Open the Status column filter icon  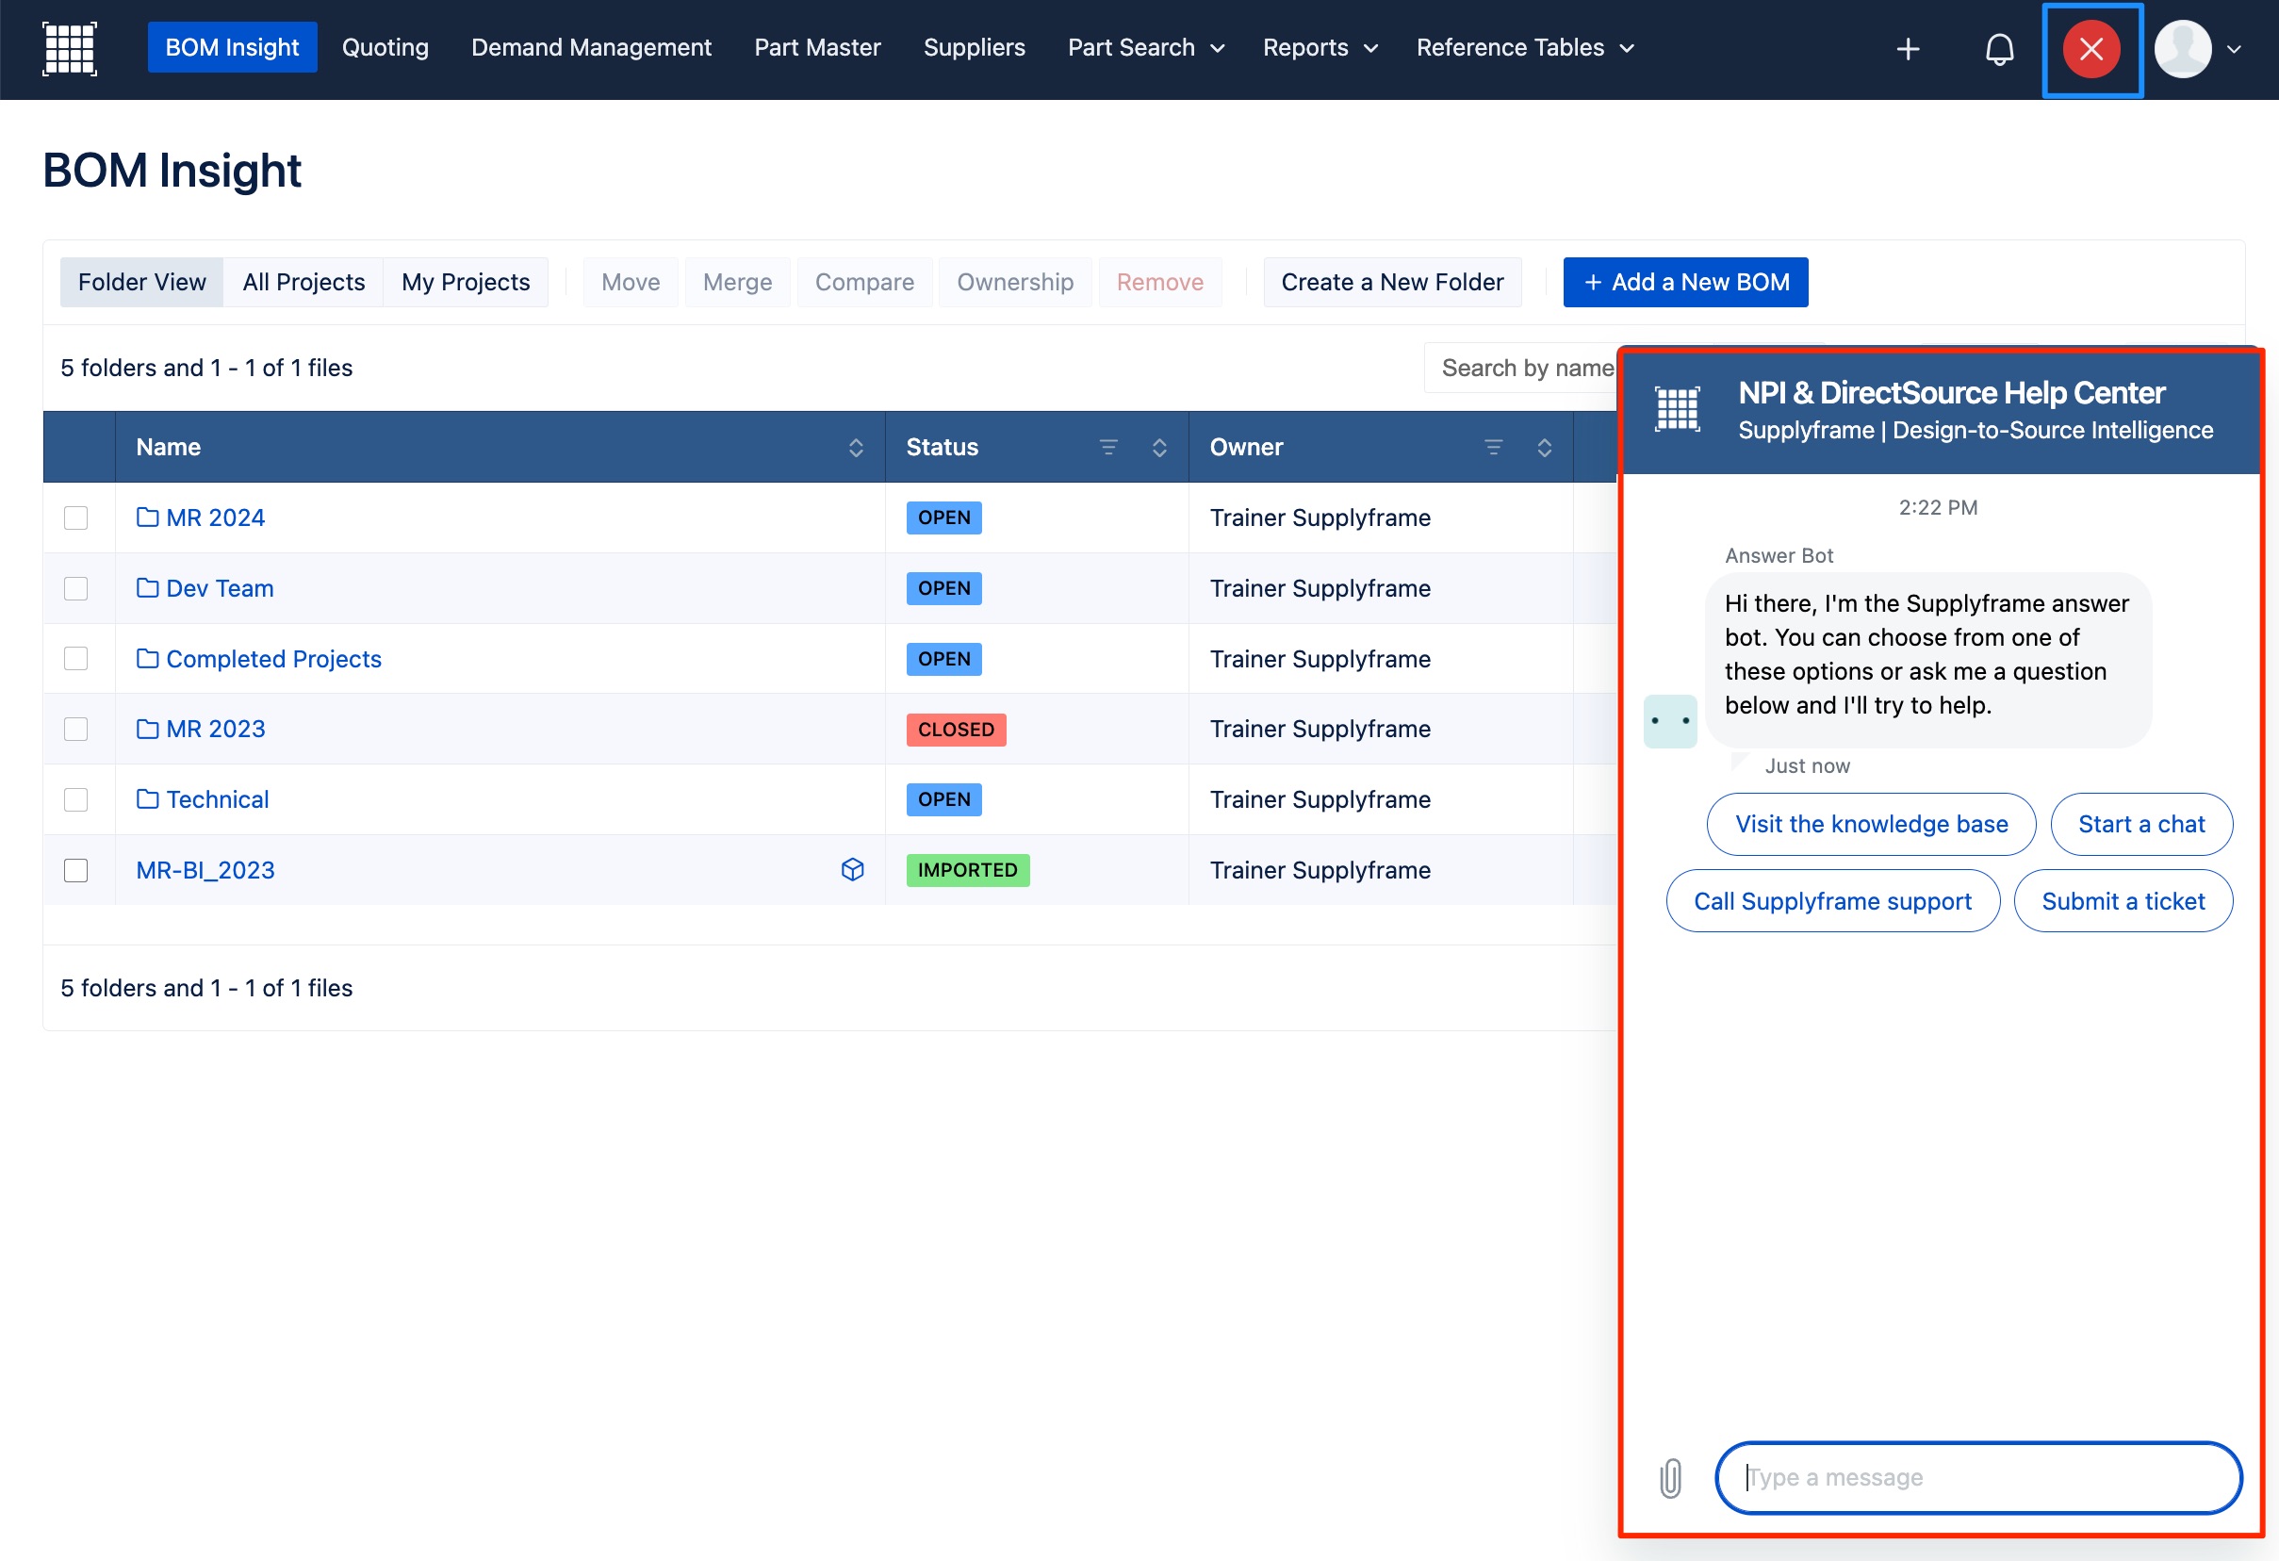pos(1108,447)
